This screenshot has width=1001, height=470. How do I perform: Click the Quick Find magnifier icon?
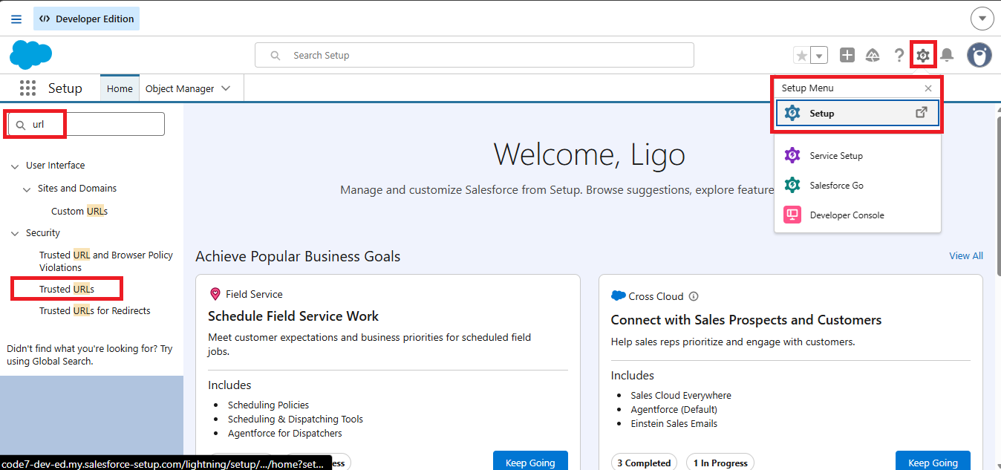21,125
